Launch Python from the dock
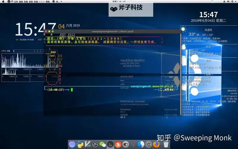 click(80, 145)
